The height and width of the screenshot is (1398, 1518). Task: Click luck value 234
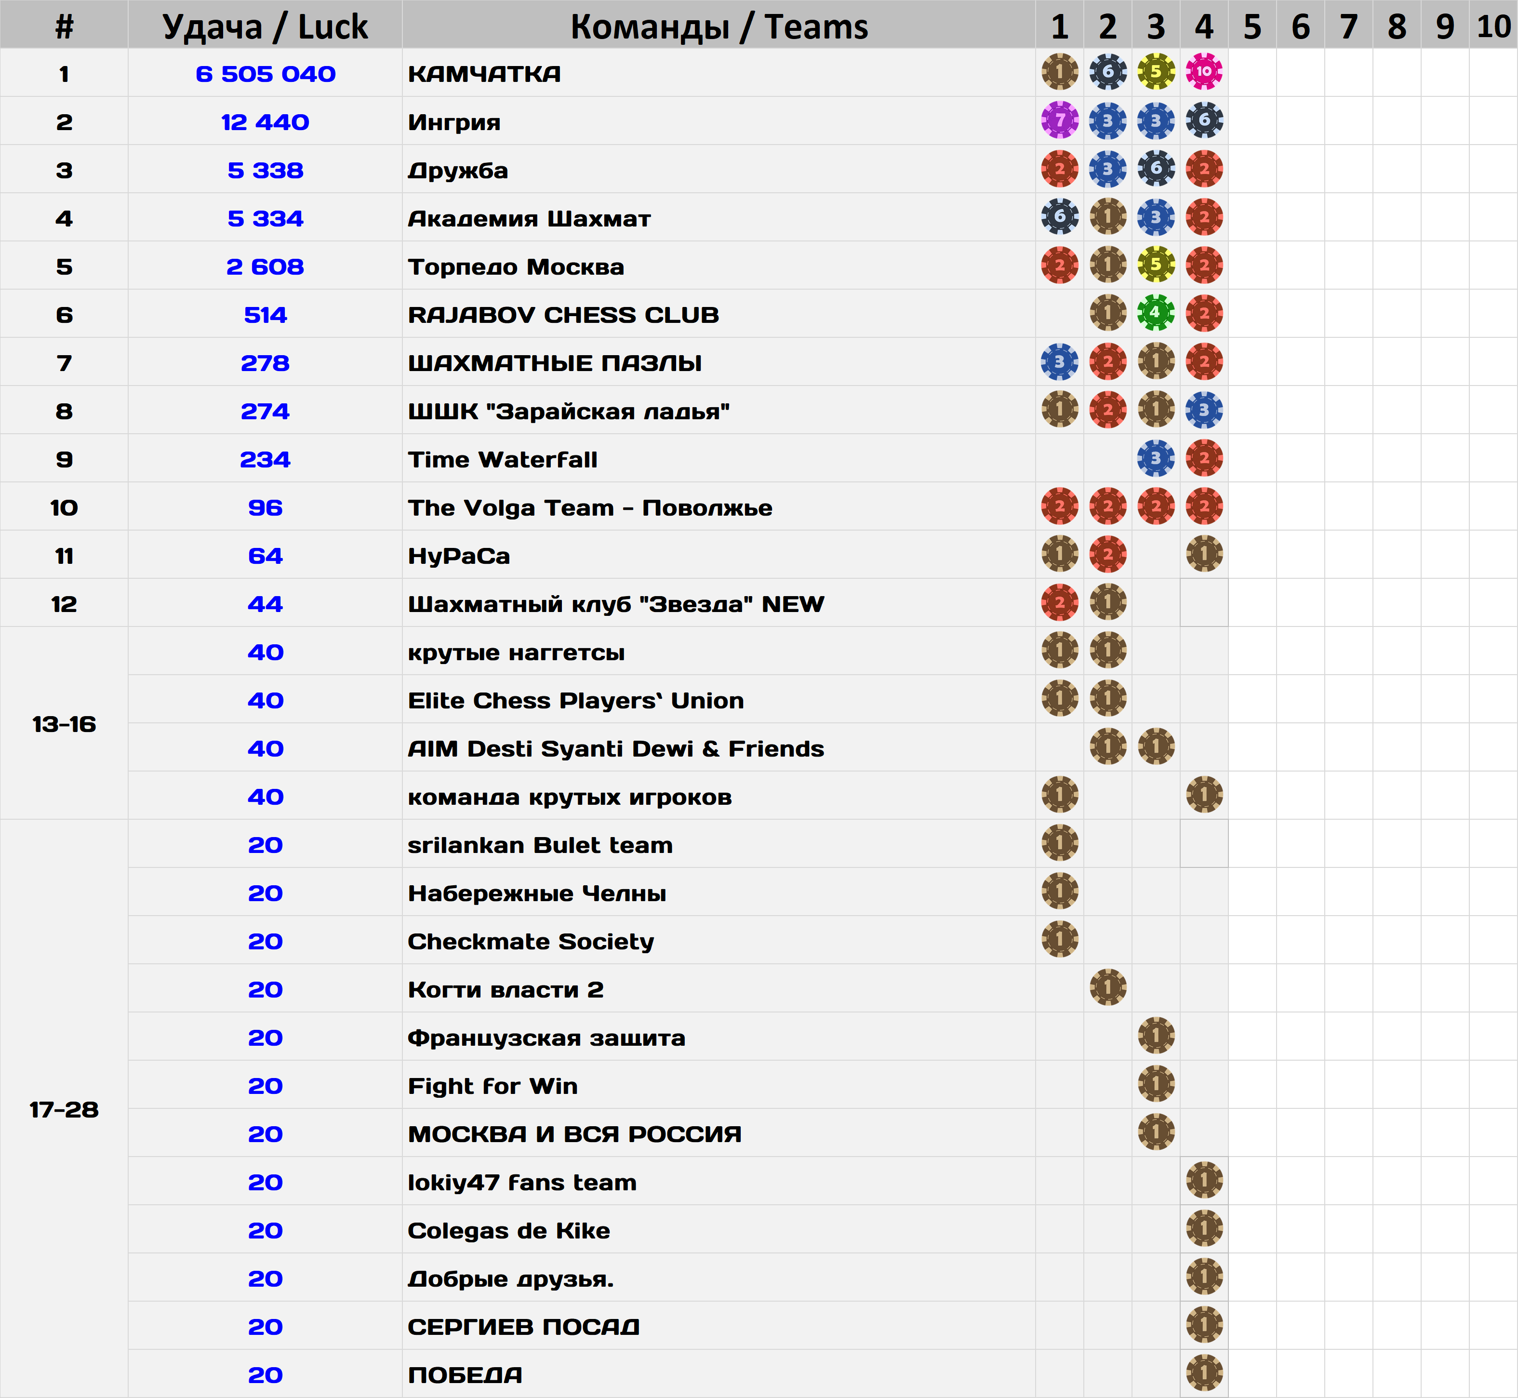coord(266,459)
